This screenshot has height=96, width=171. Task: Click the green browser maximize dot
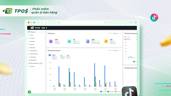pos(34,22)
